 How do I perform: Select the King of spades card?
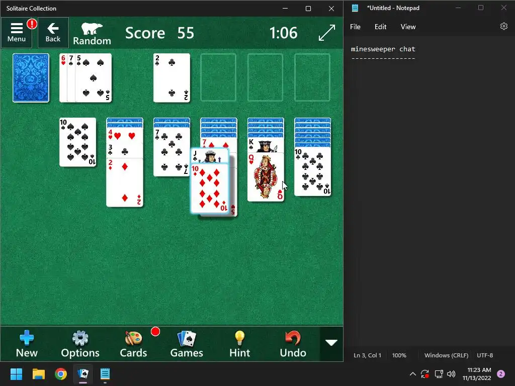(266, 145)
